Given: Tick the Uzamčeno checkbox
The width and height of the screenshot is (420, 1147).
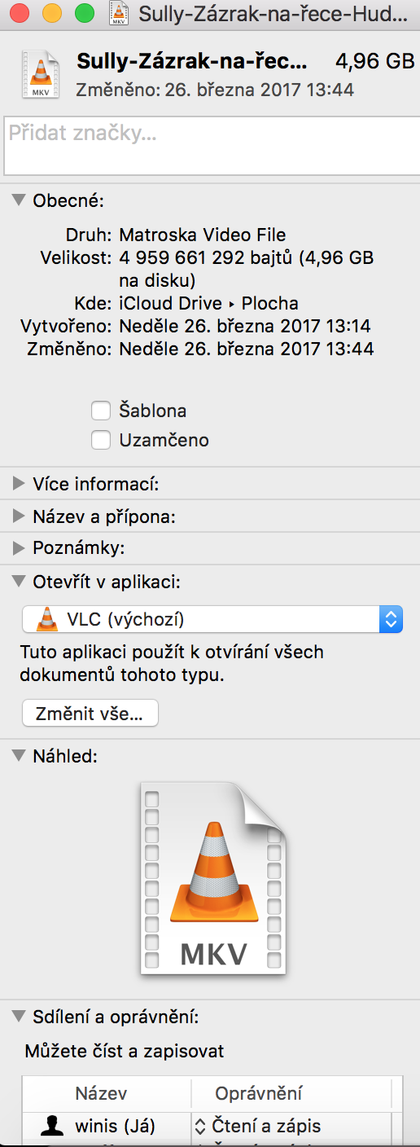Looking at the screenshot, I should (x=101, y=440).
